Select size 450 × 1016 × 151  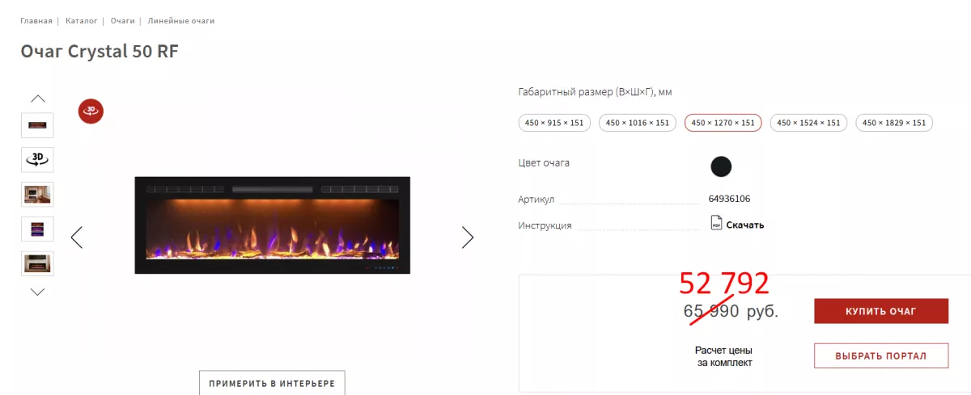point(638,123)
